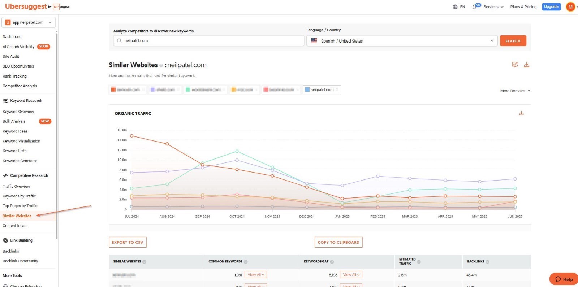
Task: Open Keywords by Traffic
Action: (x=19, y=196)
